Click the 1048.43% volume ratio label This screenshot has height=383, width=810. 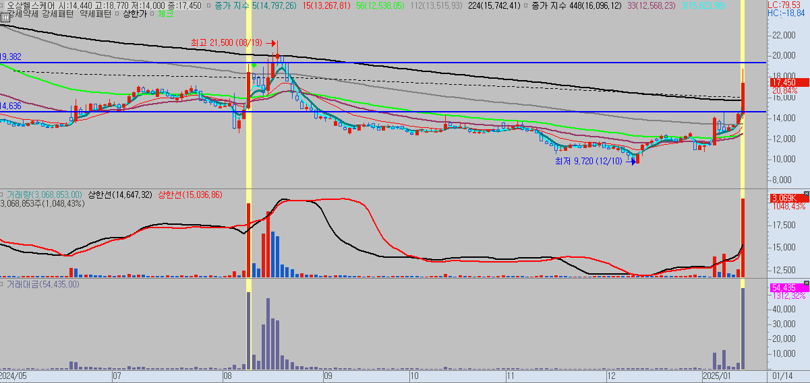pyautogui.click(x=788, y=206)
